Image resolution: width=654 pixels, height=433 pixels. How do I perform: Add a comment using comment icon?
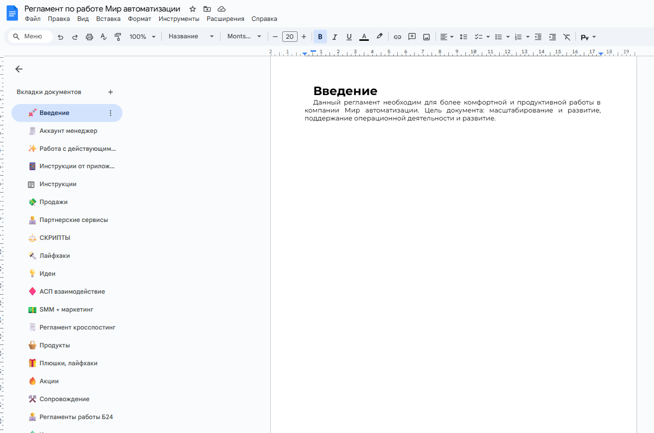412,37
